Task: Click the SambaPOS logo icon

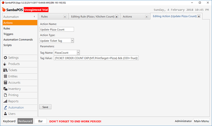Action: tap(4, 10)
